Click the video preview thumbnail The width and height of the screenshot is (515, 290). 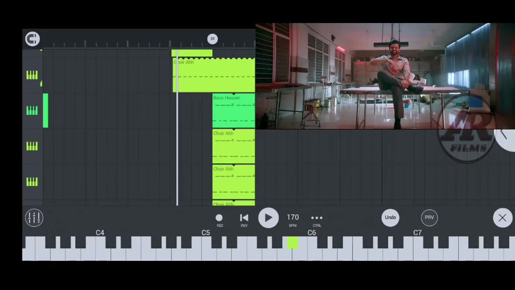coord(385,76)
